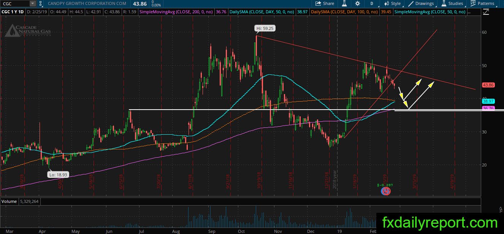The width and height of the screenshot is (504, 234).
Task: Click the 10/19/18 expiration date marker
Action: pos(259,181)
